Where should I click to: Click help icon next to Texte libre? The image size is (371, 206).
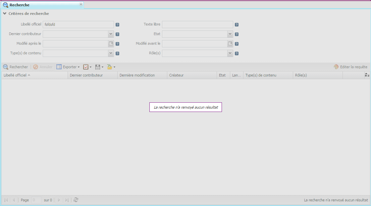coord(237,25)
